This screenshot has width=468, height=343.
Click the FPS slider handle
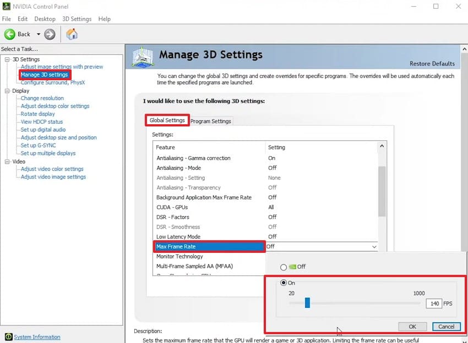tap(307, 303)
